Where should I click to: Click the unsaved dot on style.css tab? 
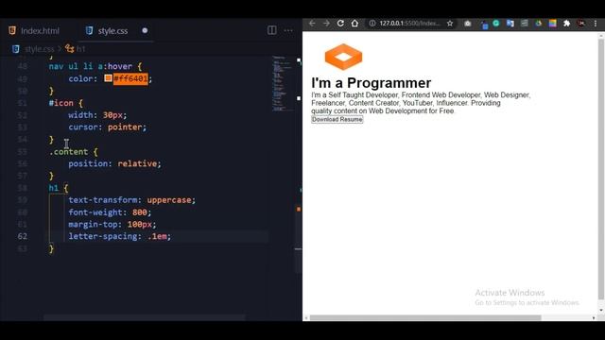pyautogui.click(x=145, y=30)
